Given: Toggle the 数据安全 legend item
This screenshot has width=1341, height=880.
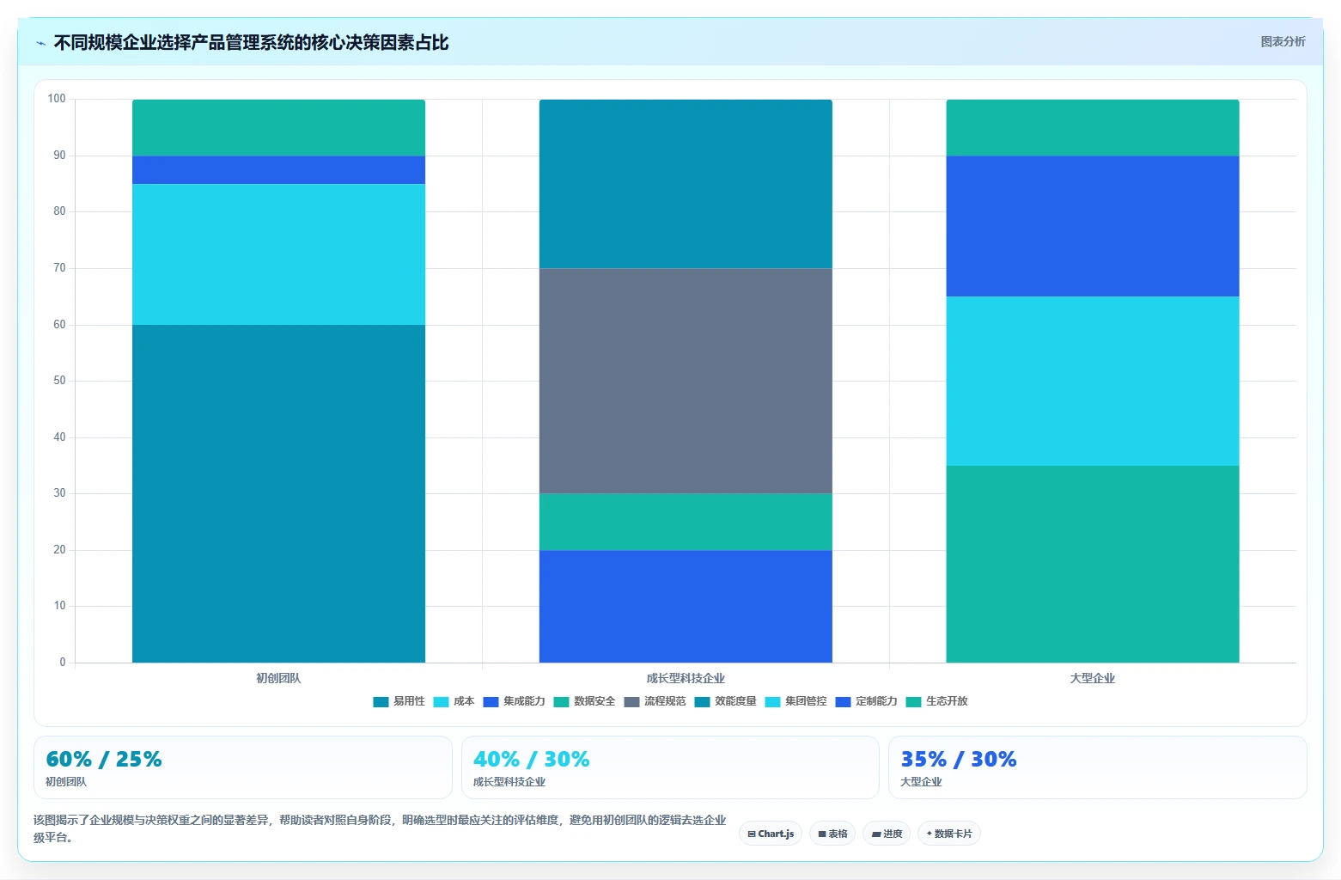Looking at the screenshot, I should [x=585, y=701].
